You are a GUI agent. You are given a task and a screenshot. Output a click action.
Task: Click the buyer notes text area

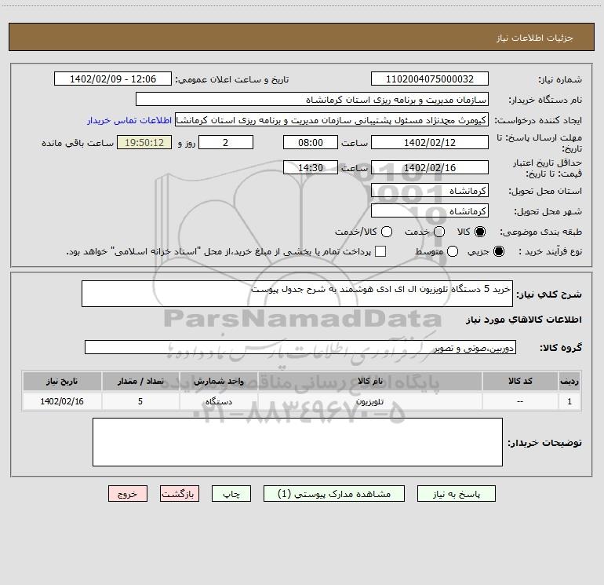tap(297, 442)
